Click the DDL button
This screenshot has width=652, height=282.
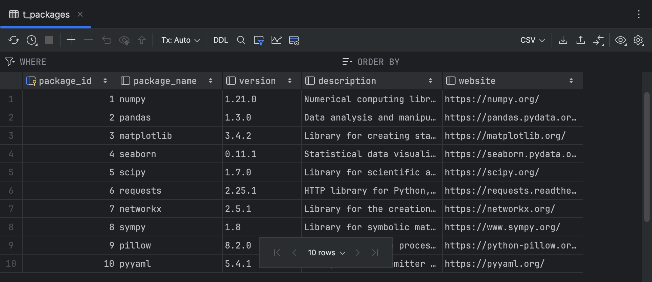[x=220, y=40]
